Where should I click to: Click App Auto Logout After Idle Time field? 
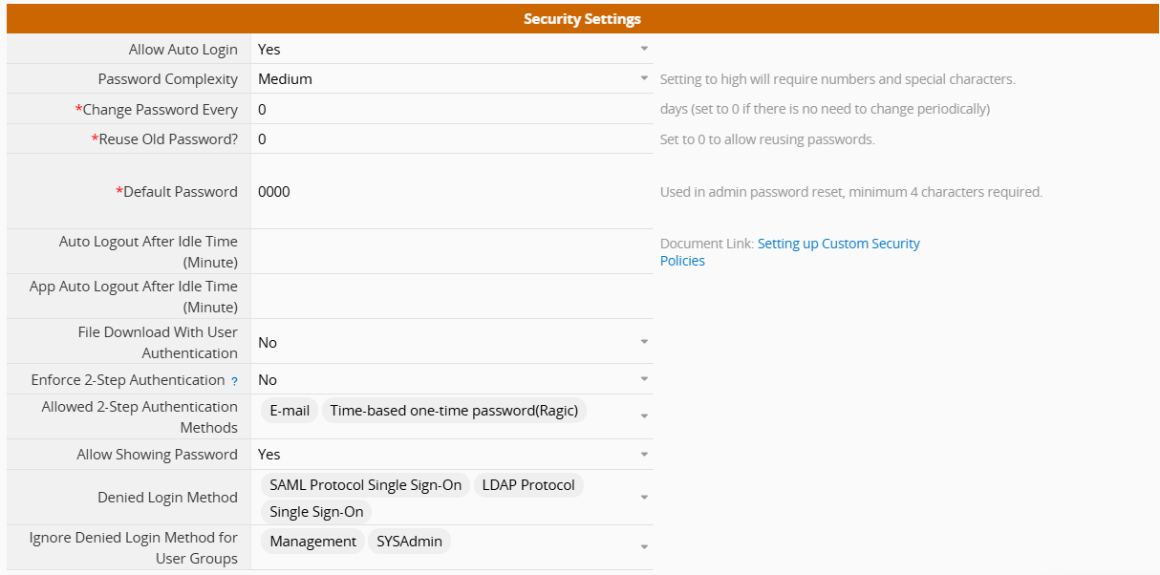(451, 296)
